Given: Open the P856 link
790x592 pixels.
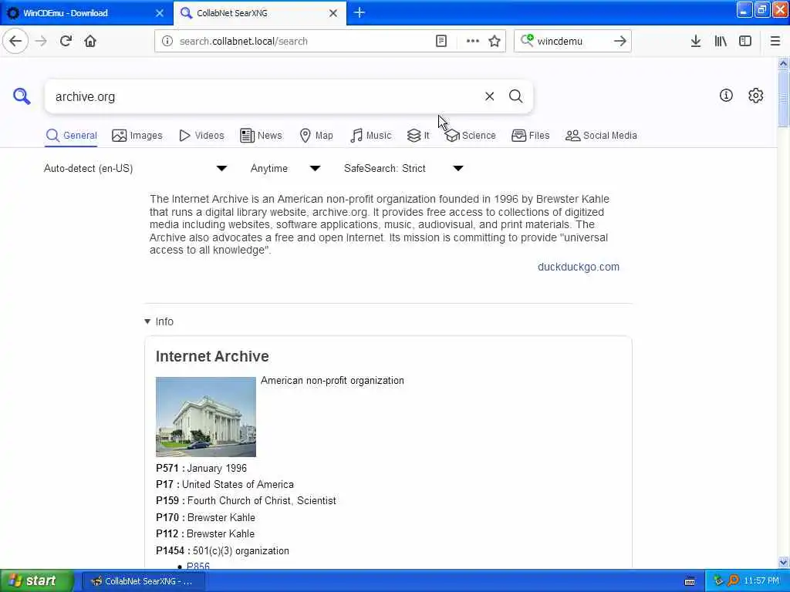Looking at the screenshot, I should pyautogui.click(x=198, y=567).
